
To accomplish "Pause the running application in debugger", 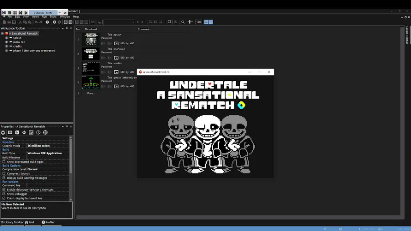I will click(x=15, y=13).
